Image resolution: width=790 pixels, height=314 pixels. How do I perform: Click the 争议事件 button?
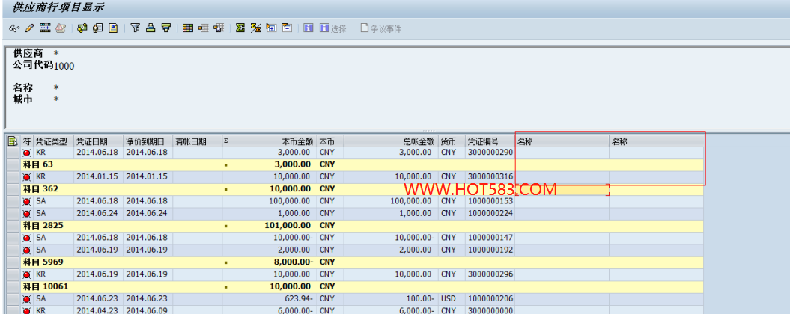point(381,28)
